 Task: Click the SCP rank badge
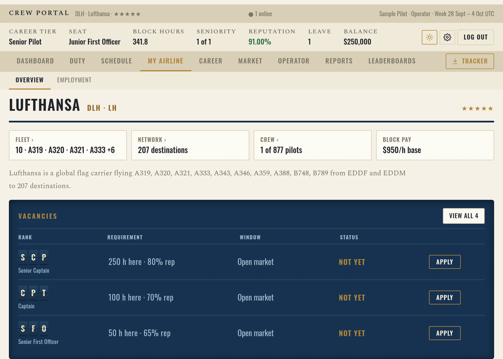point(33,257)
